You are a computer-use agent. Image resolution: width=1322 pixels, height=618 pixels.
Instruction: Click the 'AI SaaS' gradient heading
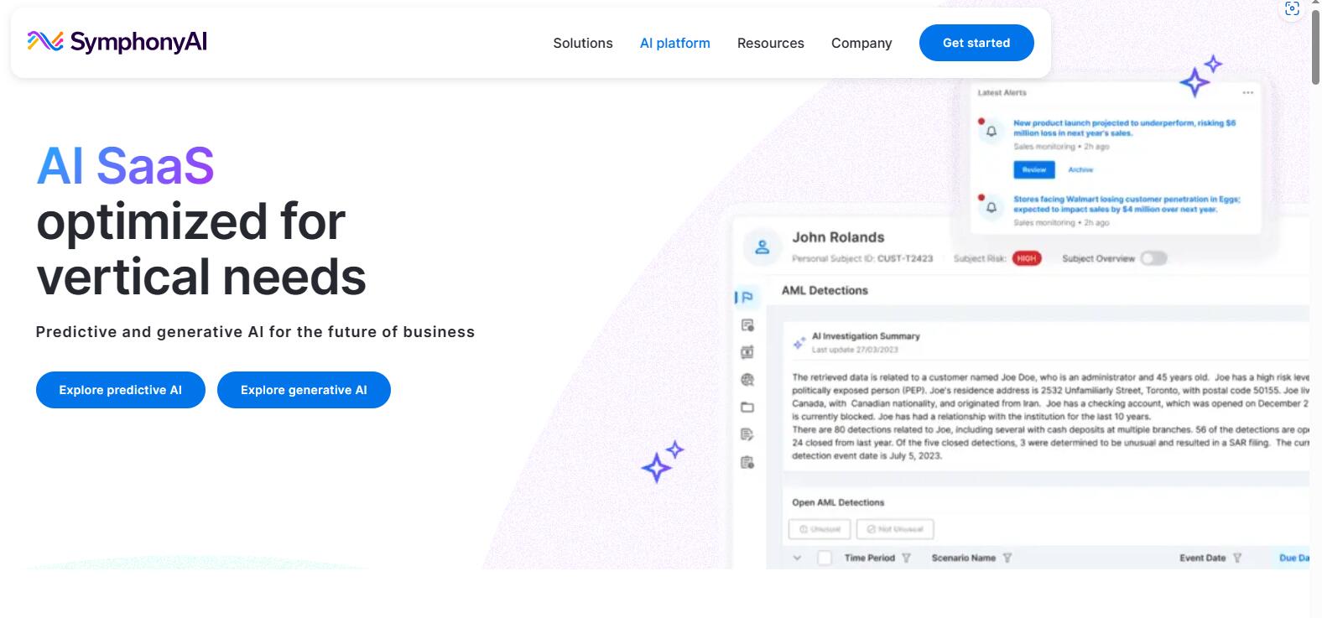126,165
